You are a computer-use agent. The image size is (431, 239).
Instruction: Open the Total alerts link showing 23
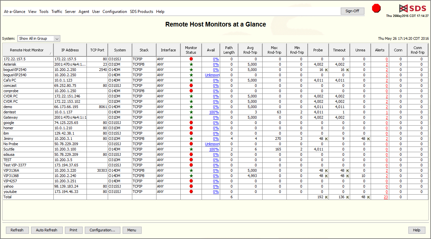click(x=386, y=197)
